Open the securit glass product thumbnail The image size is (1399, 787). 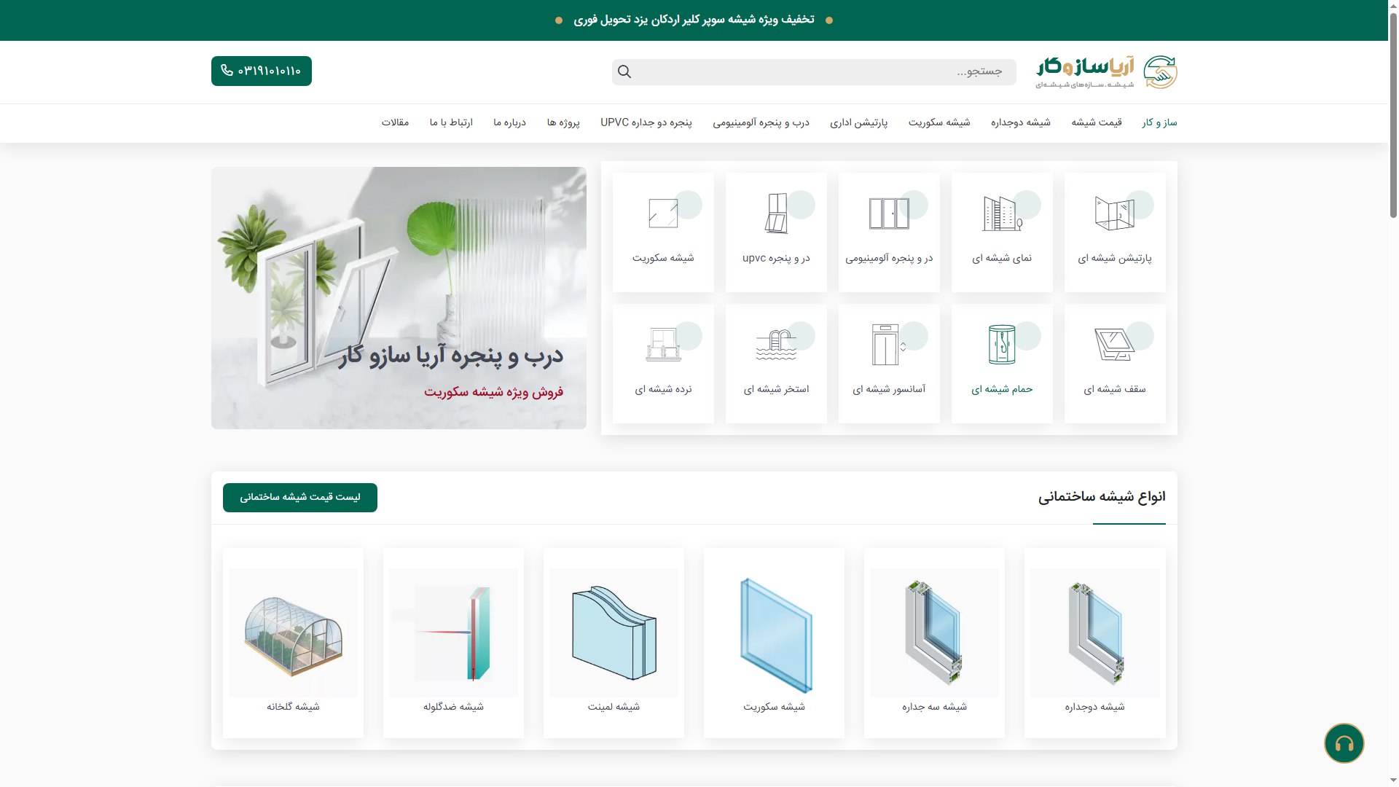[774, 633]
